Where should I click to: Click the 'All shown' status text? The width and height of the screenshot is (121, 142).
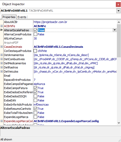pos(6,139)
